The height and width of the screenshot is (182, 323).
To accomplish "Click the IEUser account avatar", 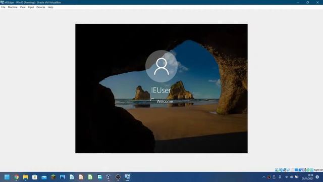I will point(161,66).
